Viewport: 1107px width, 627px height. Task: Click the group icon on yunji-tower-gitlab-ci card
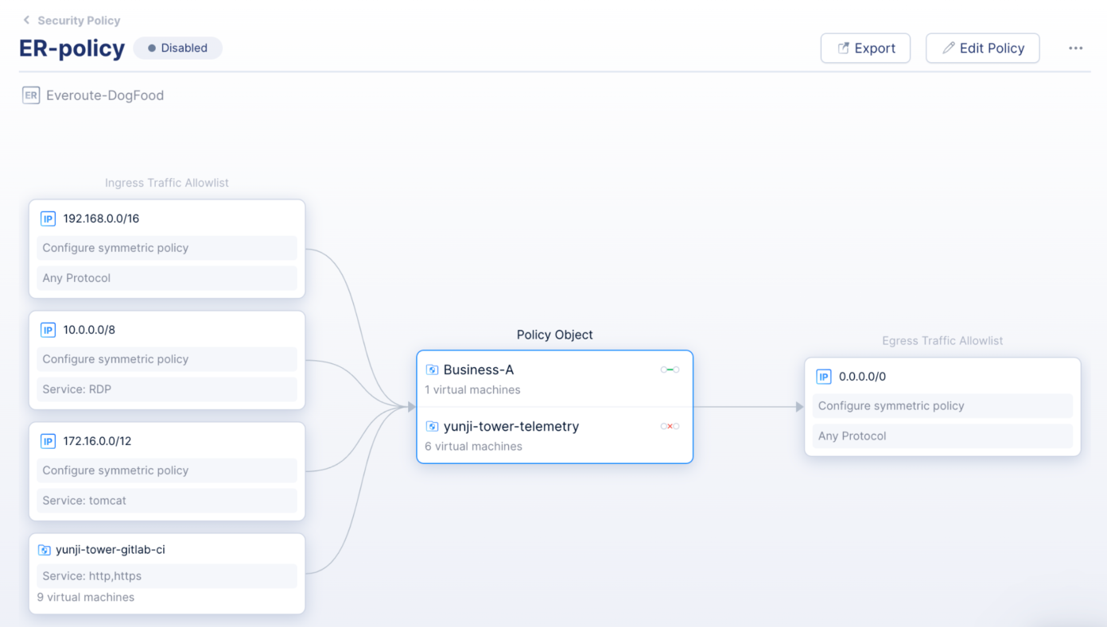(x=44, y=548)
